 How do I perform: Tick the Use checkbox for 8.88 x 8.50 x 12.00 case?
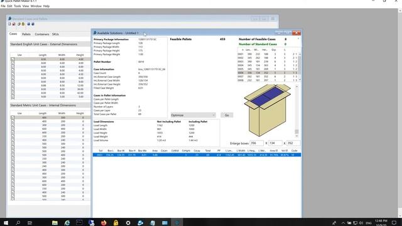coord(13,85)
